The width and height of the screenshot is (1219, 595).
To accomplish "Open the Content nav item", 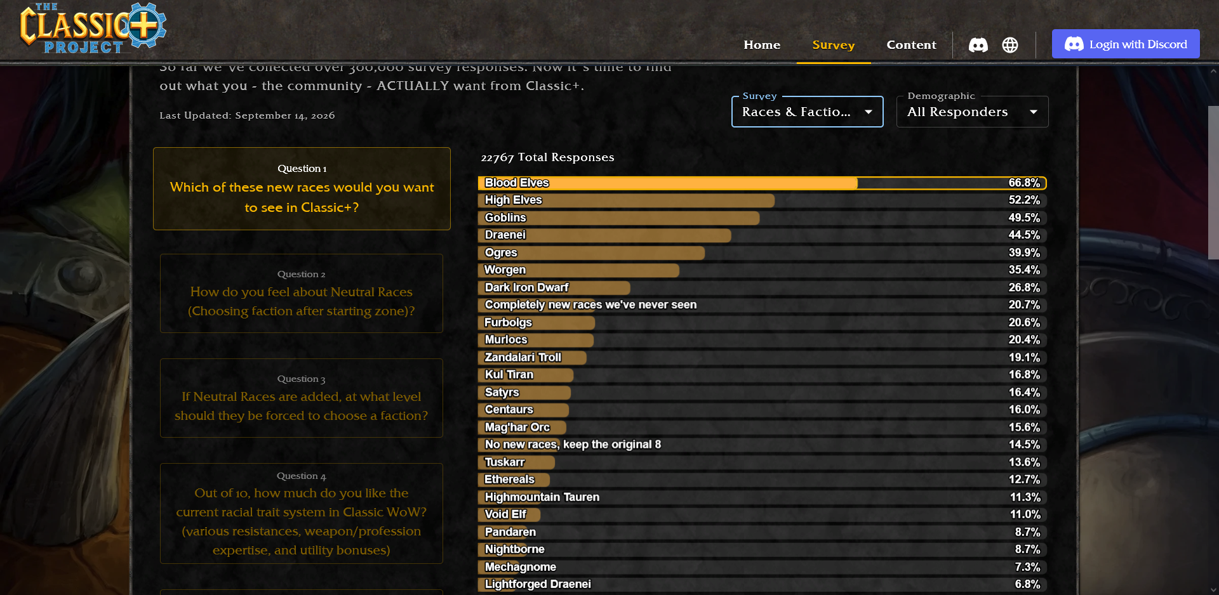I will pos(911,45).
